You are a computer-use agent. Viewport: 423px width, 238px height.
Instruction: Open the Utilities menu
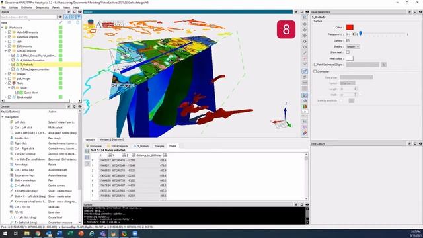pyautogui.click(x=13, y=7)
